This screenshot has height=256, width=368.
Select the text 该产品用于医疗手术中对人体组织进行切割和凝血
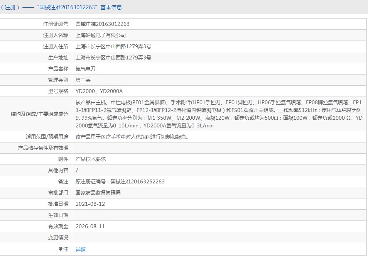(x=132, y=137)
